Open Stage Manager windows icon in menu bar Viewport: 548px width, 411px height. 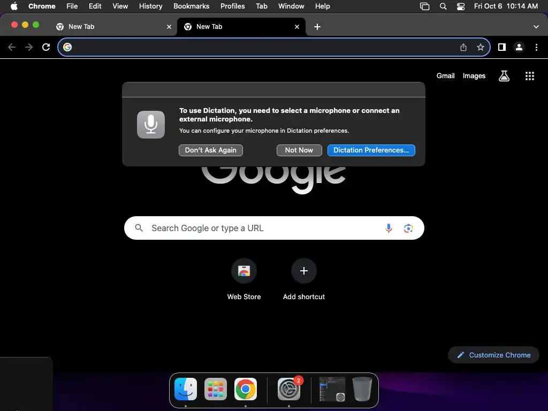coord(424,6)
